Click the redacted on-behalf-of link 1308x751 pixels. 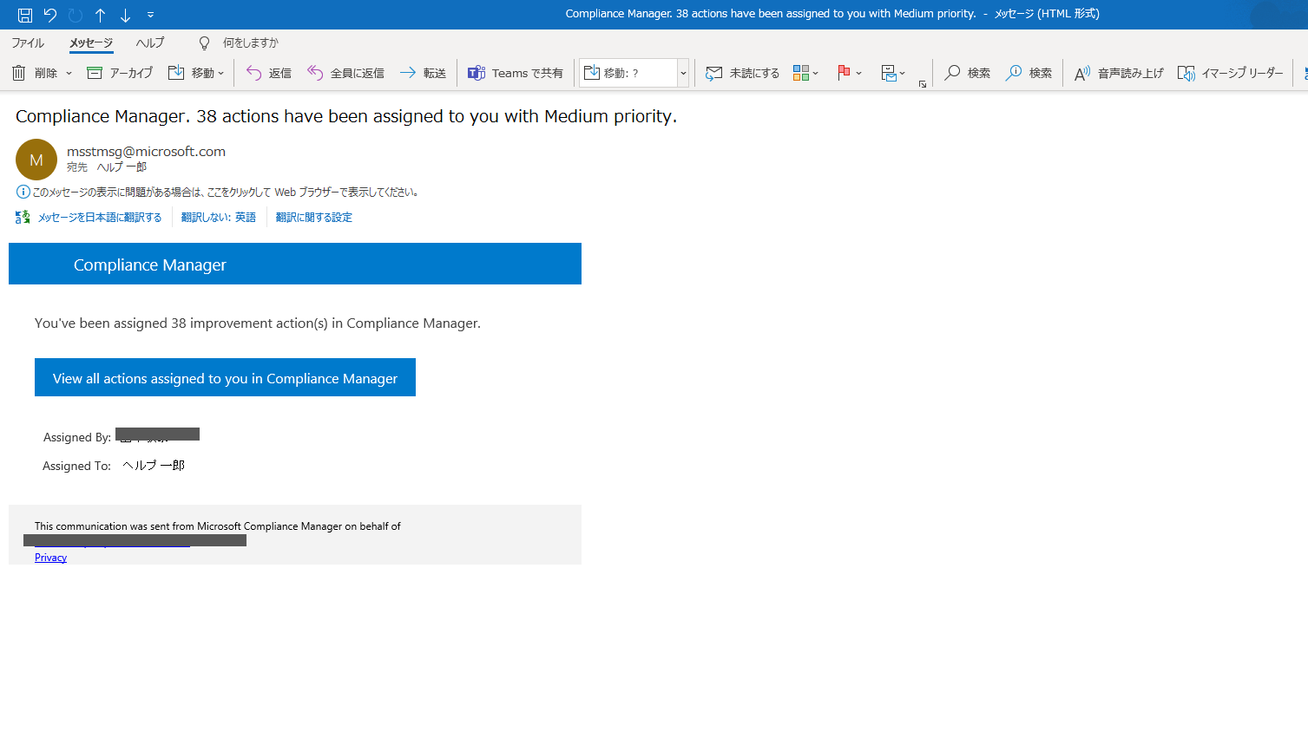coord(135,541)
